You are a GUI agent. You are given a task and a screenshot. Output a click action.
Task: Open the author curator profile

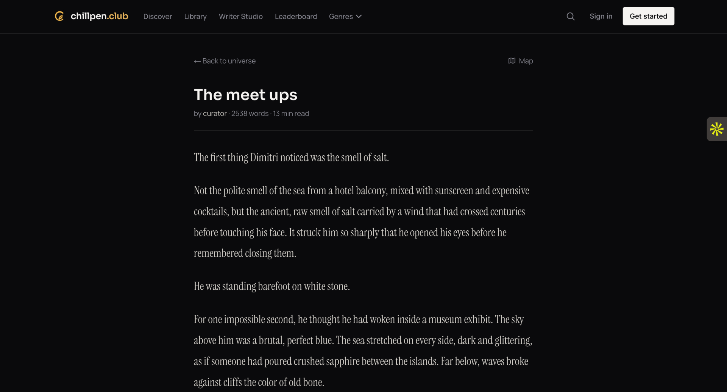coord(215,114)
